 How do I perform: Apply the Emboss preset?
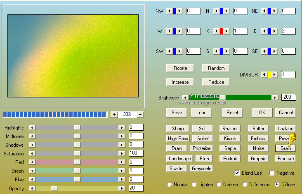coord(258,139)
